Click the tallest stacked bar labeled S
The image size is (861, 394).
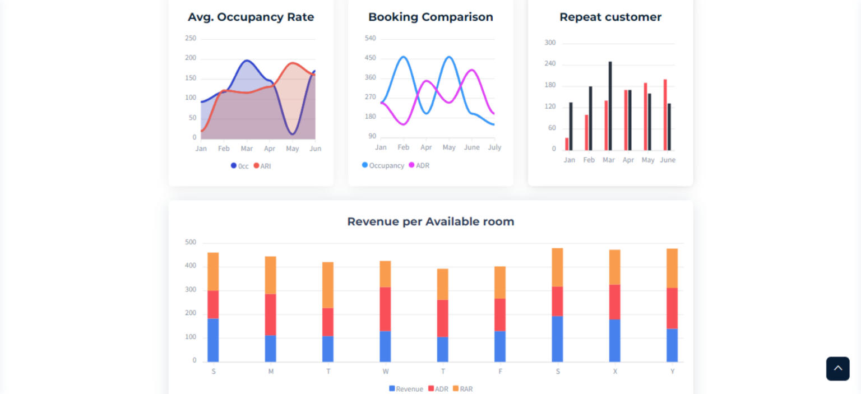[x=557, y=303]
